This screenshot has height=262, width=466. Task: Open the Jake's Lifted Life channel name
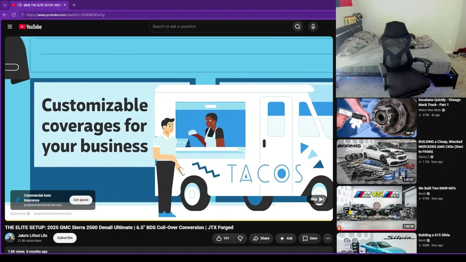[x=32, y=235]
